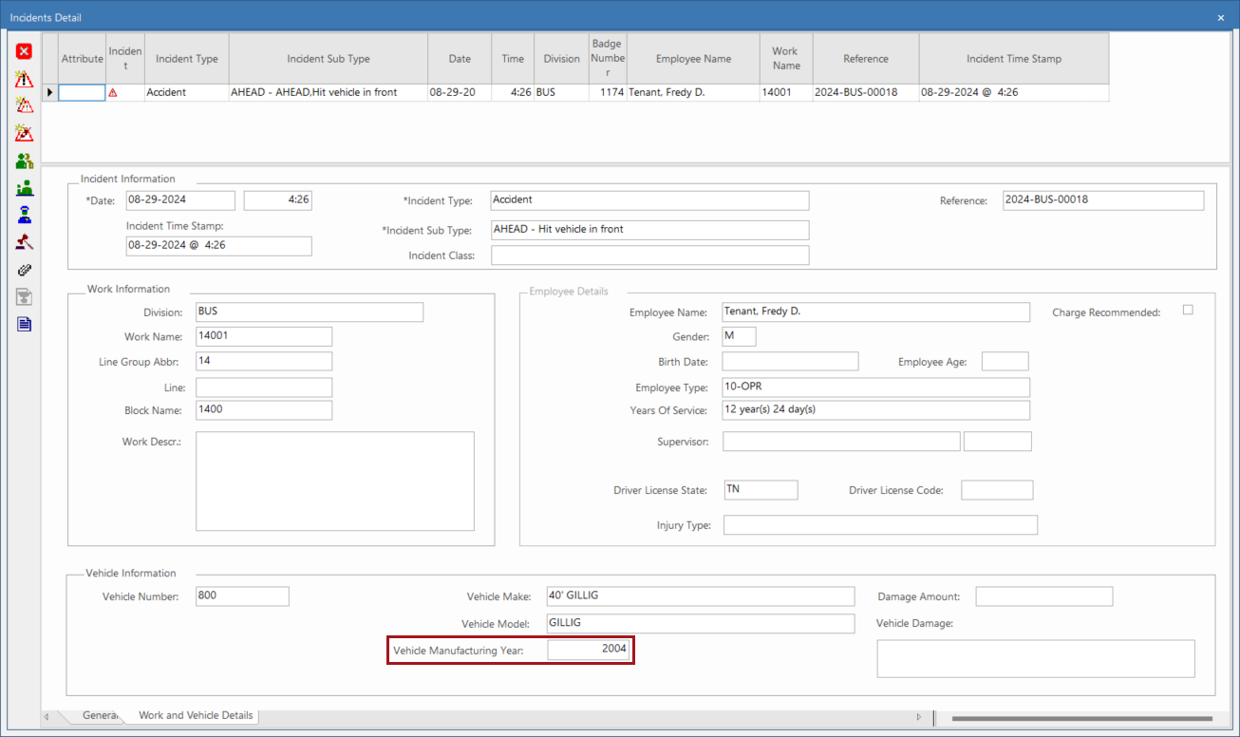1240x737 pixels.
Task: Click the tab scroll right arrow
Action: pyautogui.click(x=918, y=716)
